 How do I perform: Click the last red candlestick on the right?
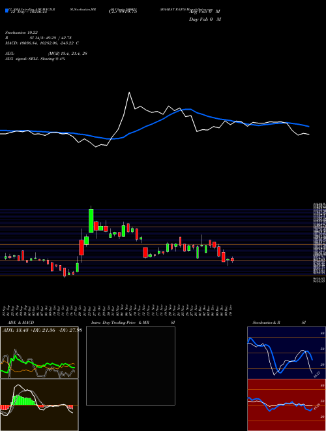point(232,259)
